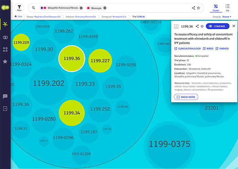238x169 pixels.
Task: Open the compare sidebar icon
Action: pos(5,37)
